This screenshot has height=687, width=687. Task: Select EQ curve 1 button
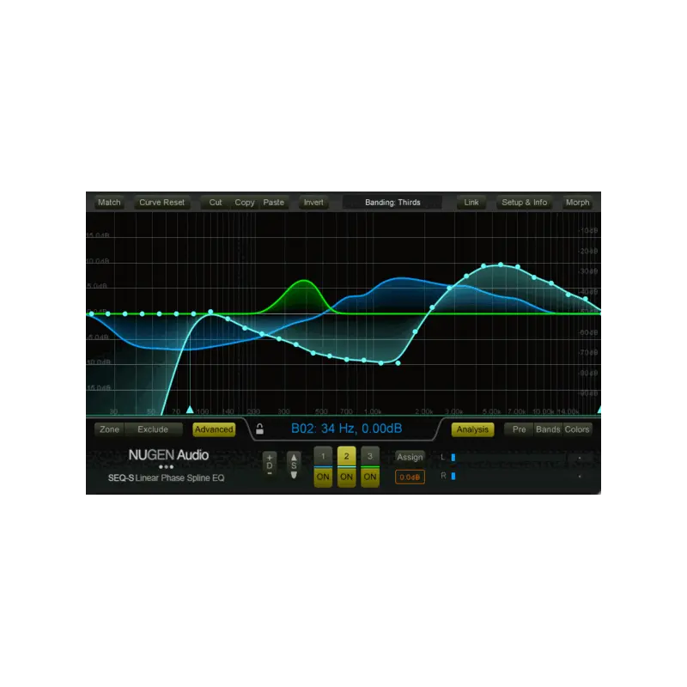tap(323, 456)
